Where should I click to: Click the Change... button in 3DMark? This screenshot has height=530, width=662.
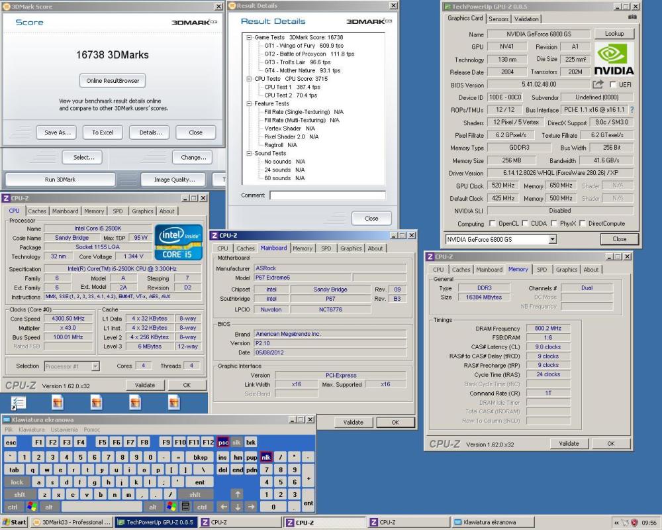tap(193, 157)
